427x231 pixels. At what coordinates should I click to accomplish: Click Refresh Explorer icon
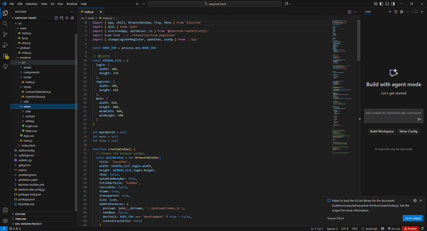(67, 18)
